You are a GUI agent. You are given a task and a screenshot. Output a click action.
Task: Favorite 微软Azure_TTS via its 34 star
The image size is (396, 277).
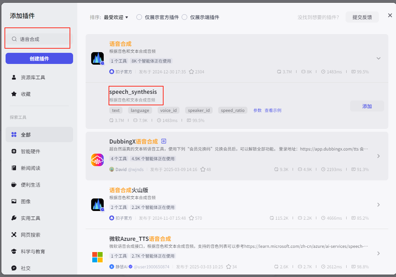pos(229,267)
